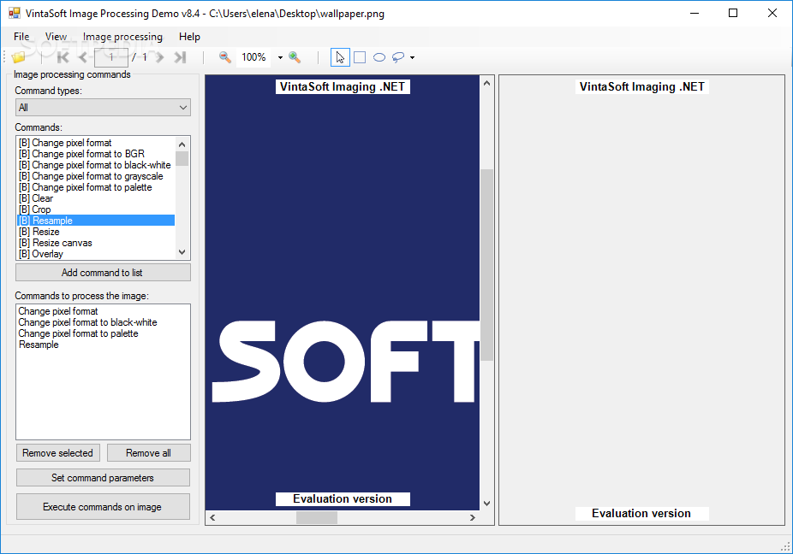
Task: Click Remove all button
Action: (149, 453)
